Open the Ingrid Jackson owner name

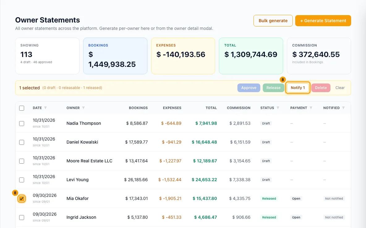coord(81,217)
